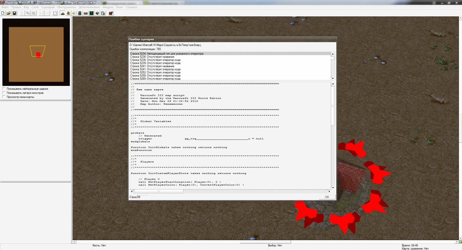Click script code horizontal scrollbar thumb
This screenshot has width=462, height=250.
coord(159,191)
